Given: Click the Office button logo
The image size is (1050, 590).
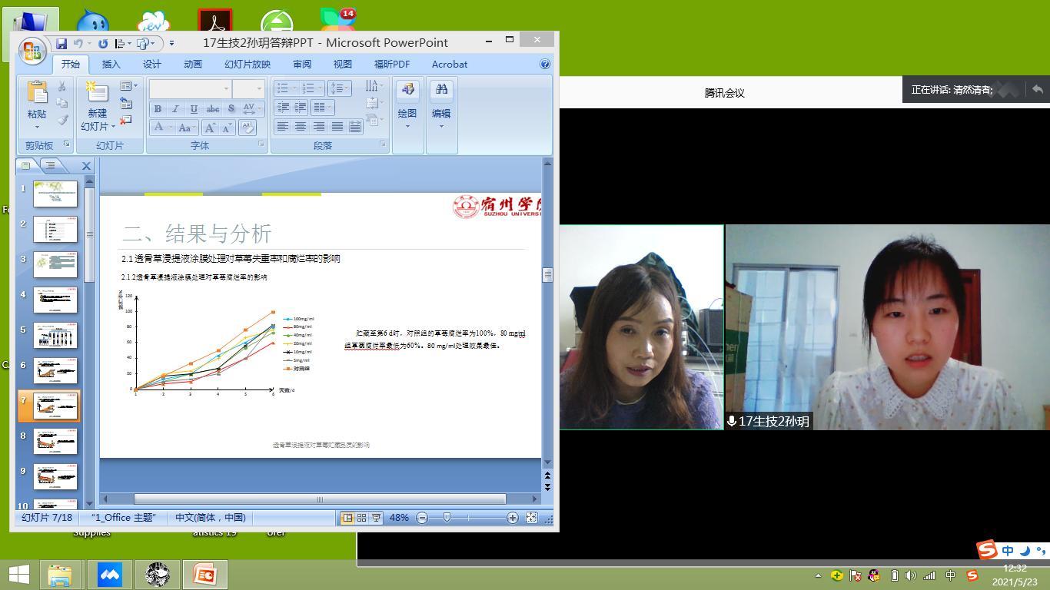Looking at the screenshot, I should tap(32, 51).
